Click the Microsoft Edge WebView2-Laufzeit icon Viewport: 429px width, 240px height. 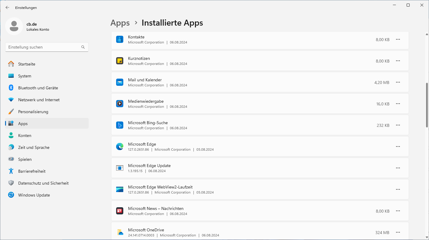[x=120, y=189]
